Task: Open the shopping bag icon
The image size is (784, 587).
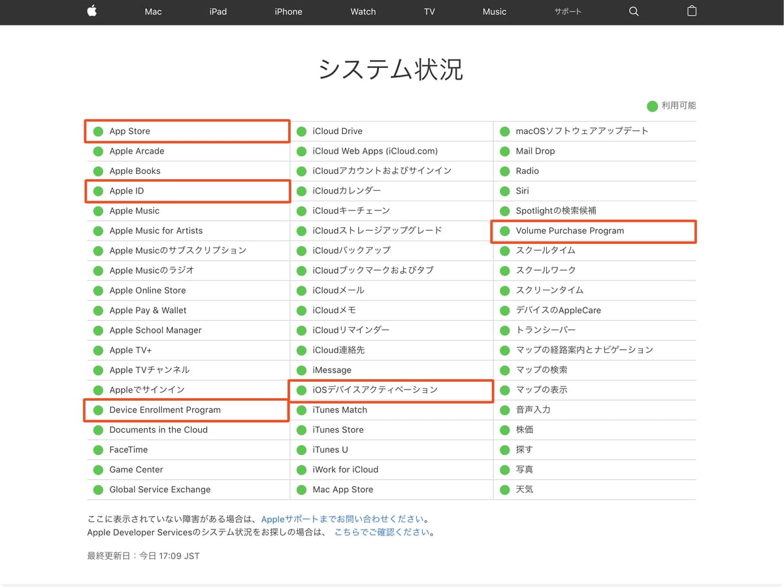Action: 692,11
